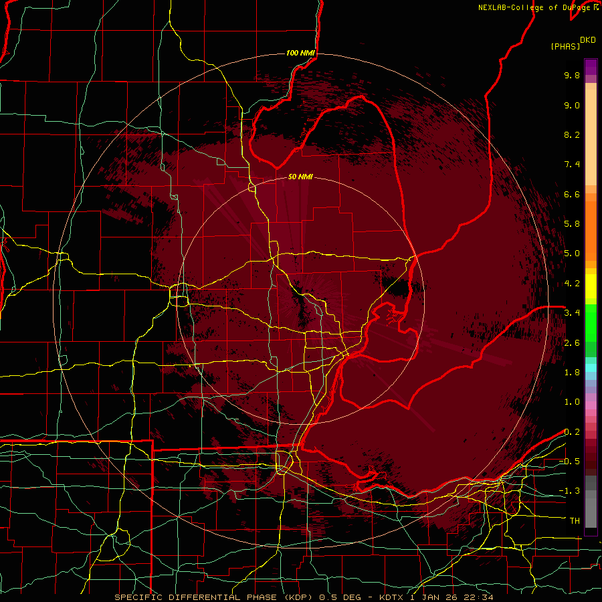Click the SPECIFIC DIFFERENTIAL PHASE caption text

[x=195, y=597]
